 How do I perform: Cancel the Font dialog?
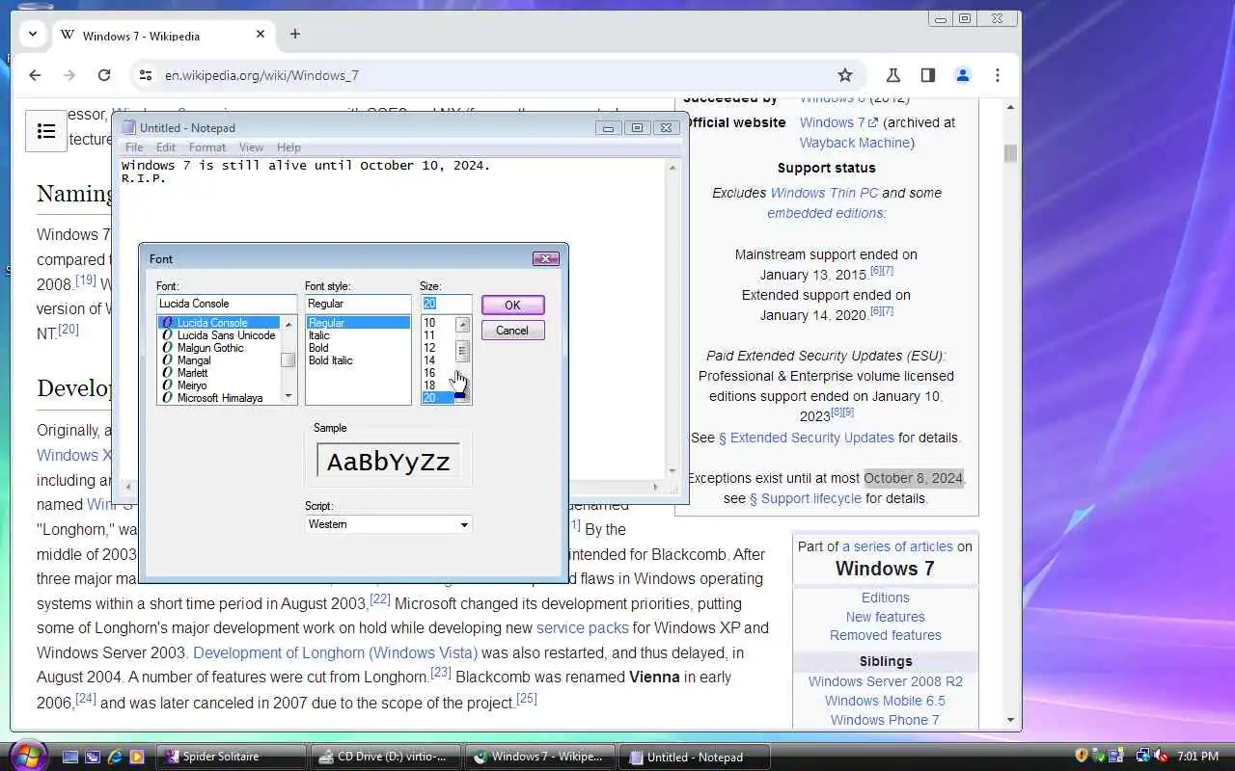(512, 331)
